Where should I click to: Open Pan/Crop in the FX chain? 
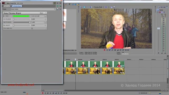(6, 6)
